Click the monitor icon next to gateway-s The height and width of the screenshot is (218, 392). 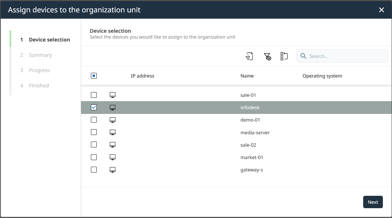click(x=112, y=169)
